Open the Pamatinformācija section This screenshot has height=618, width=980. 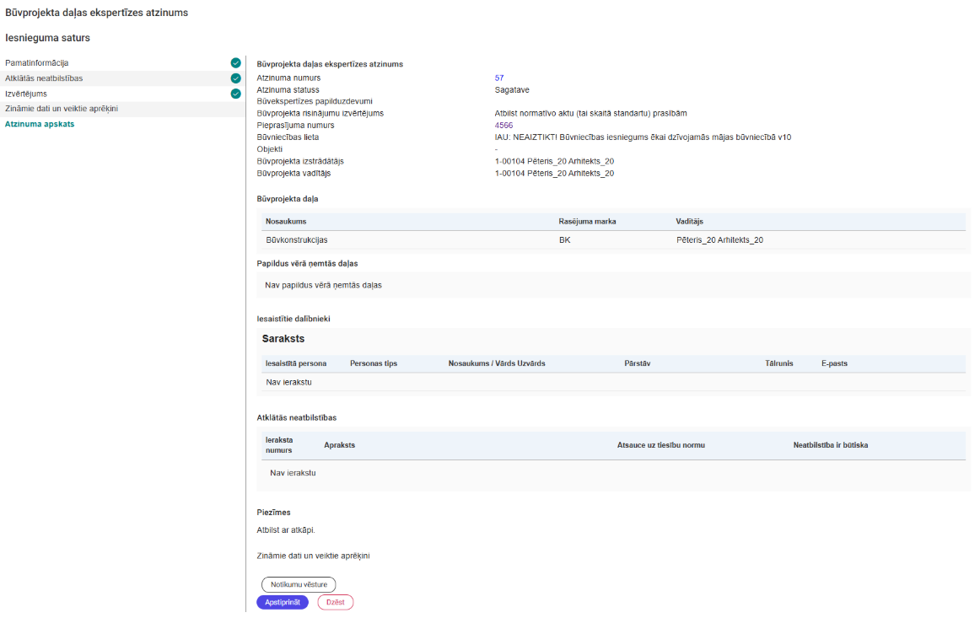[x=37, y=63]
